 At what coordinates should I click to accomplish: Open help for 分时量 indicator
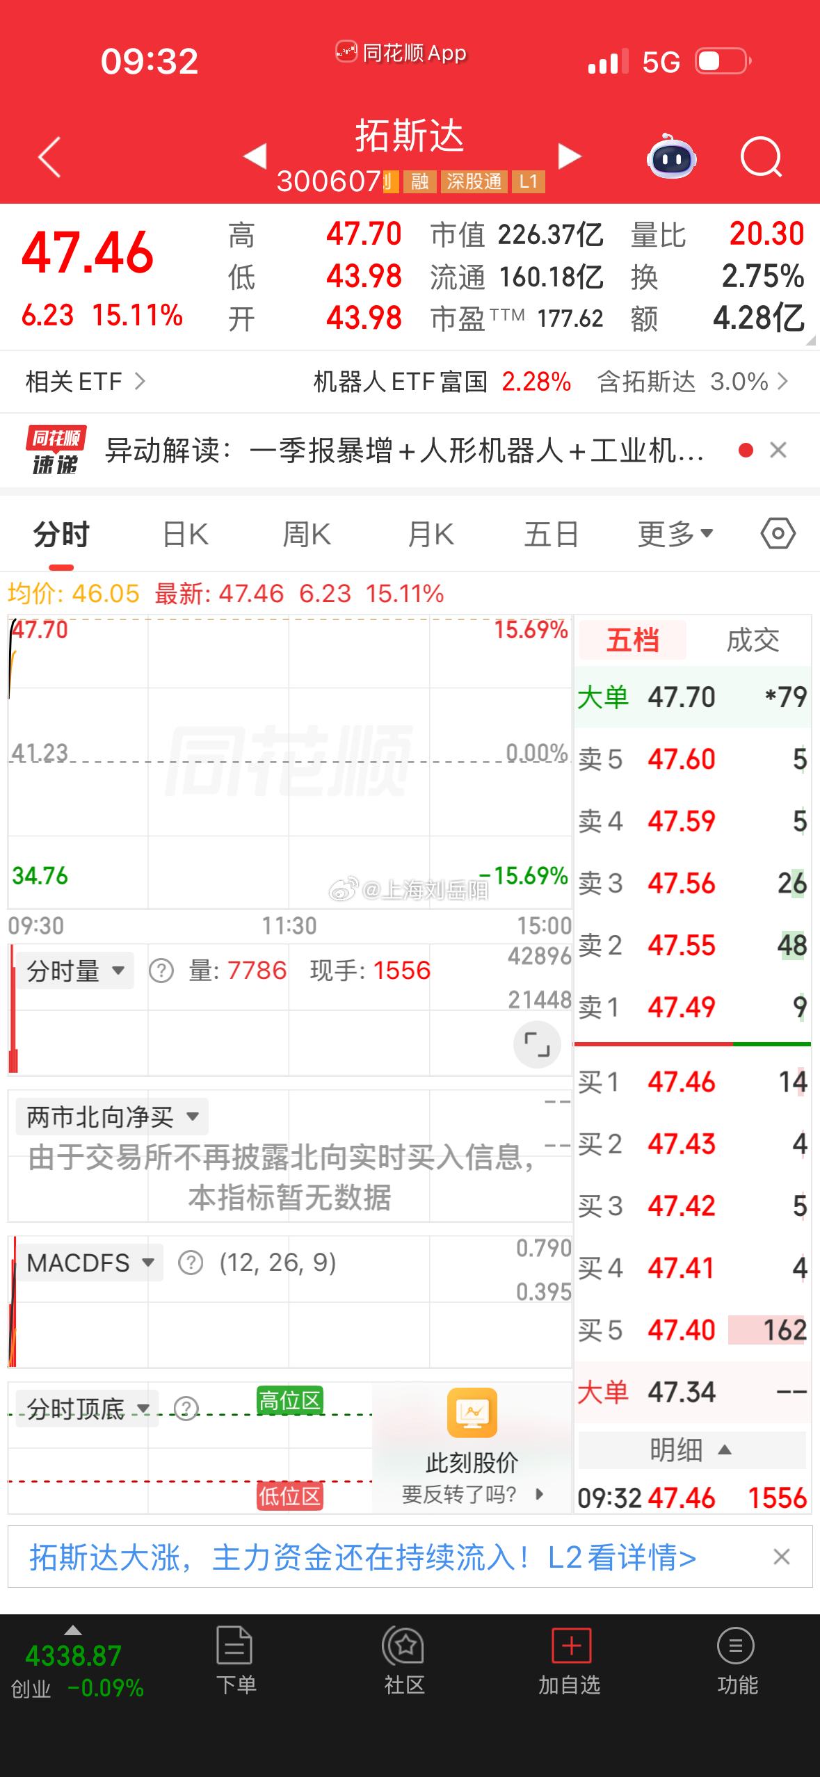point(161,971)
